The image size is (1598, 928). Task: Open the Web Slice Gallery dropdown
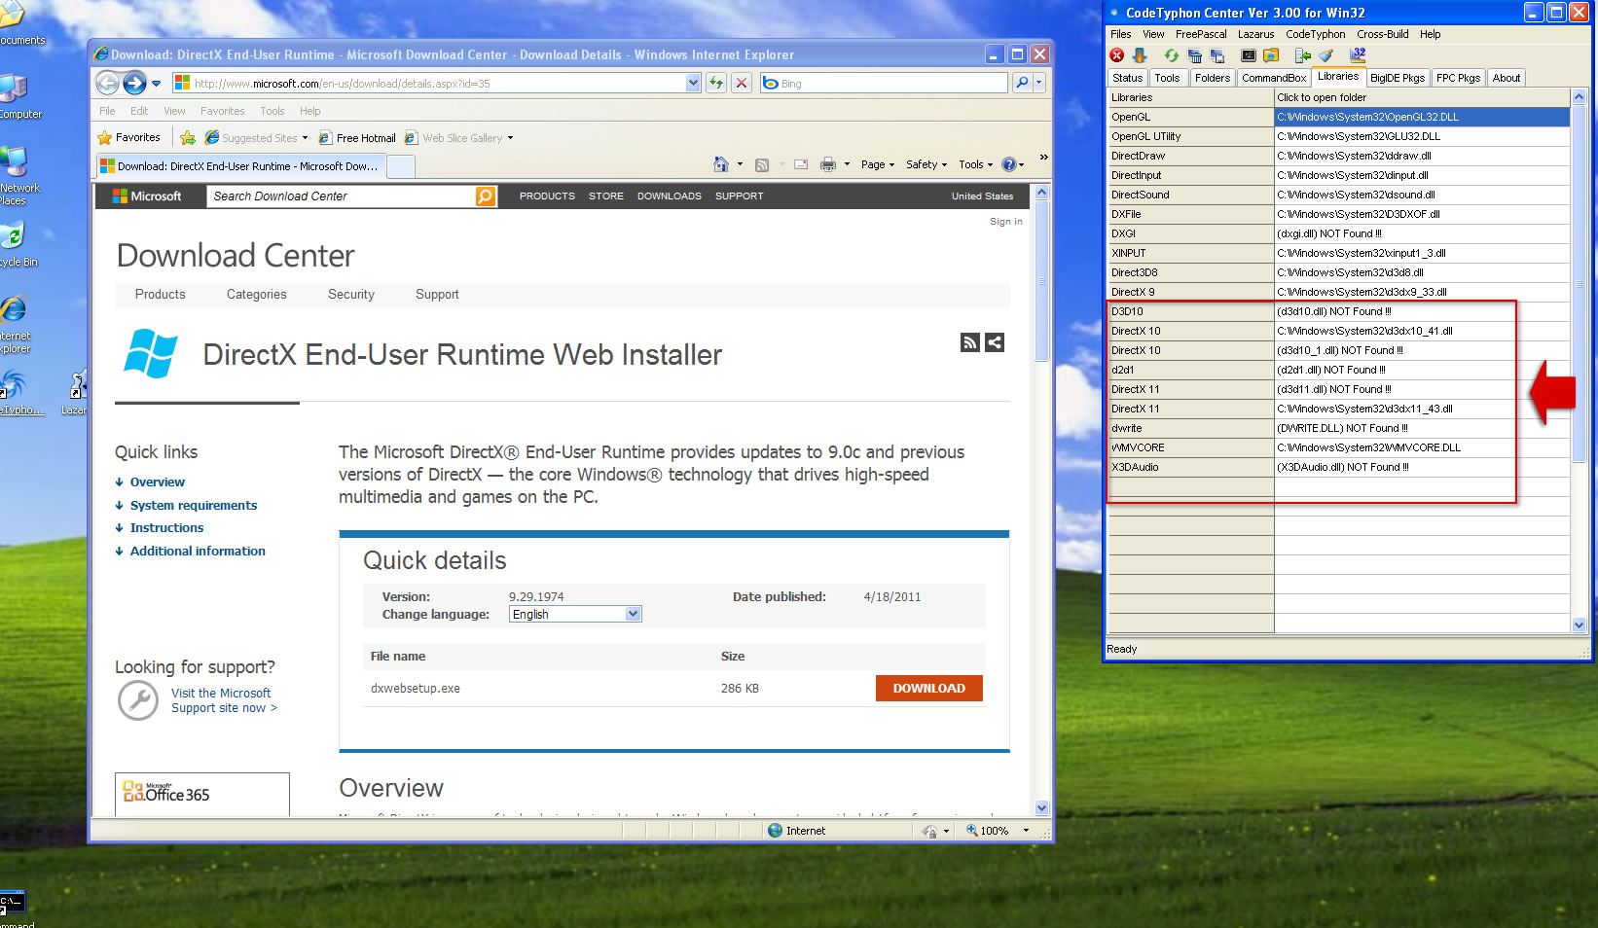click(510, 138)
